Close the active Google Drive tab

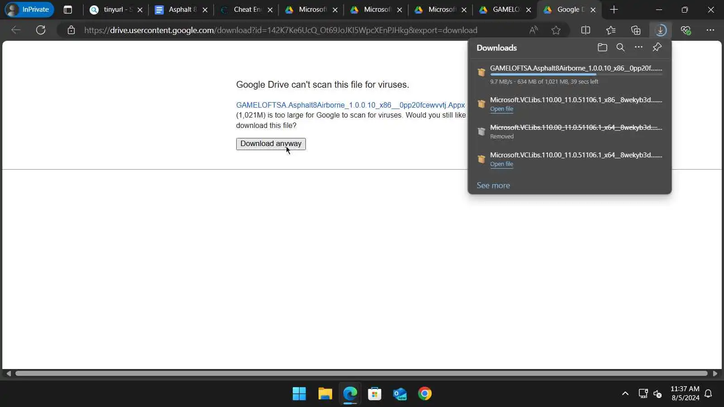[x=593, y=9]
